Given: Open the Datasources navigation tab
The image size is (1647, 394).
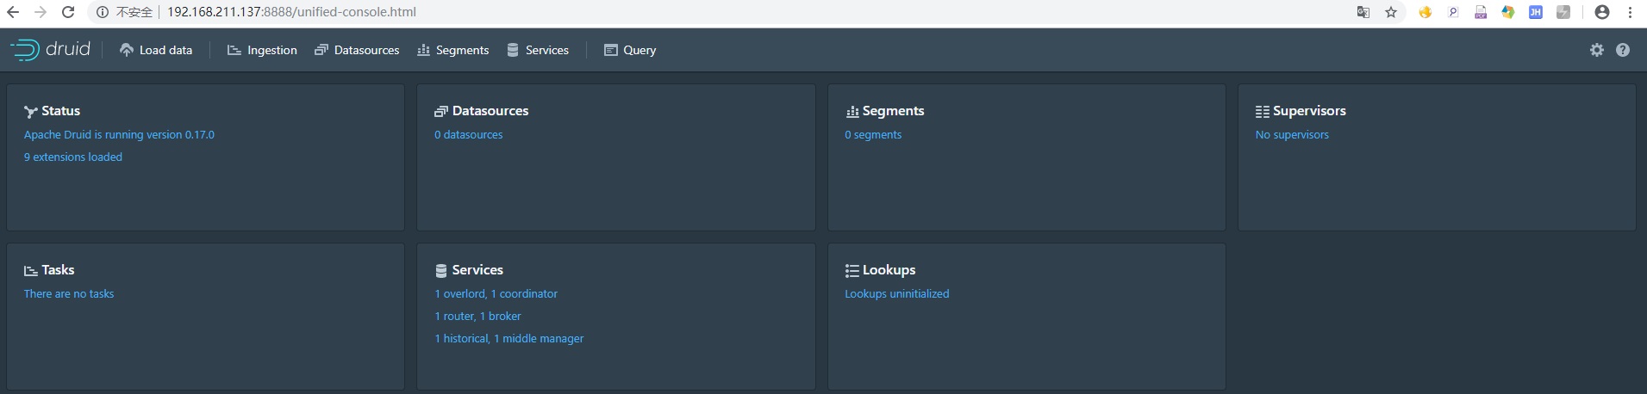Looking at the screenshot, I should (x=357, y=50).
